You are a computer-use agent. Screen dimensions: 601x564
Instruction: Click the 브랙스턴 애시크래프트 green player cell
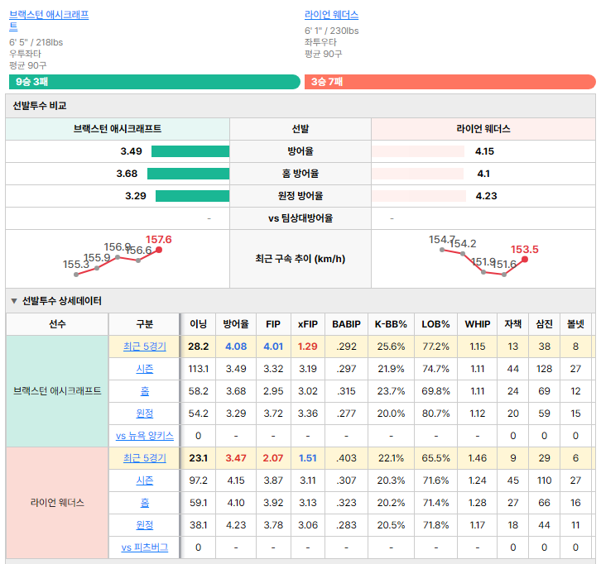click(x=57, y=391)
